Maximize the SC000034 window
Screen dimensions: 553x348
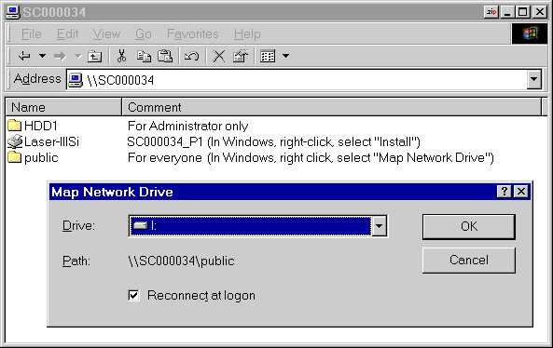click(x=522, y=12)
